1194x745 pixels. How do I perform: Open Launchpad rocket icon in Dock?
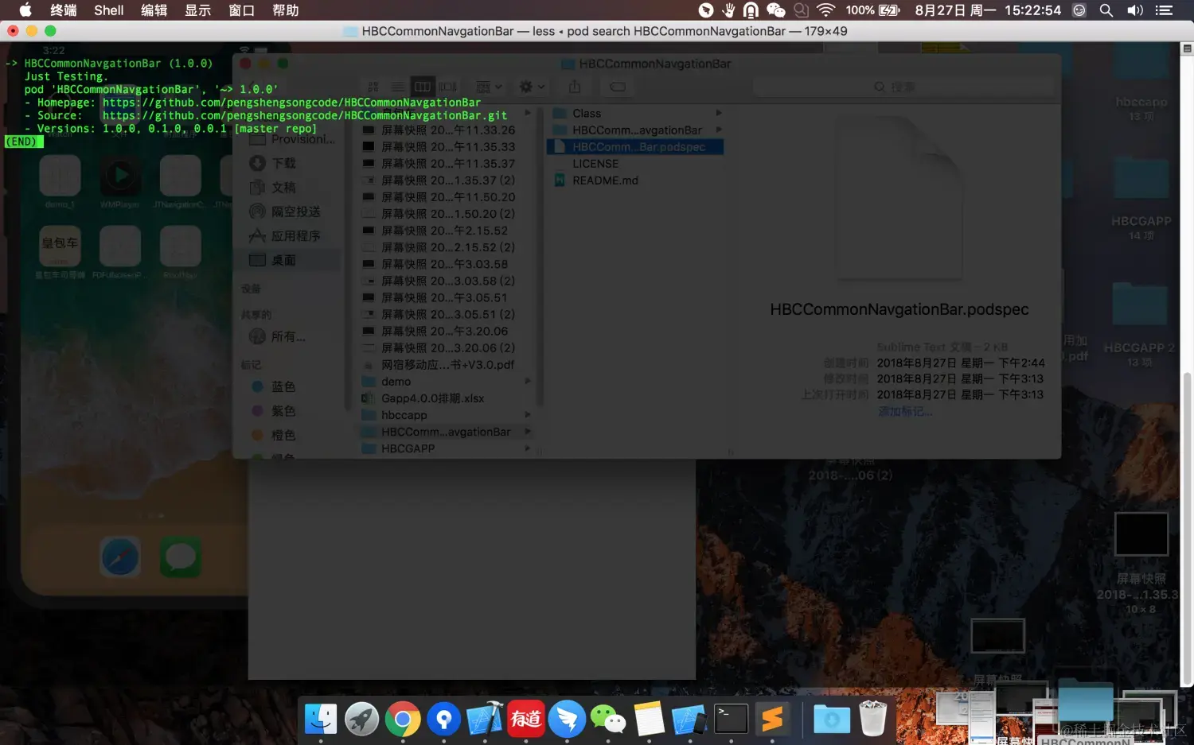click(x=362, y=720)
